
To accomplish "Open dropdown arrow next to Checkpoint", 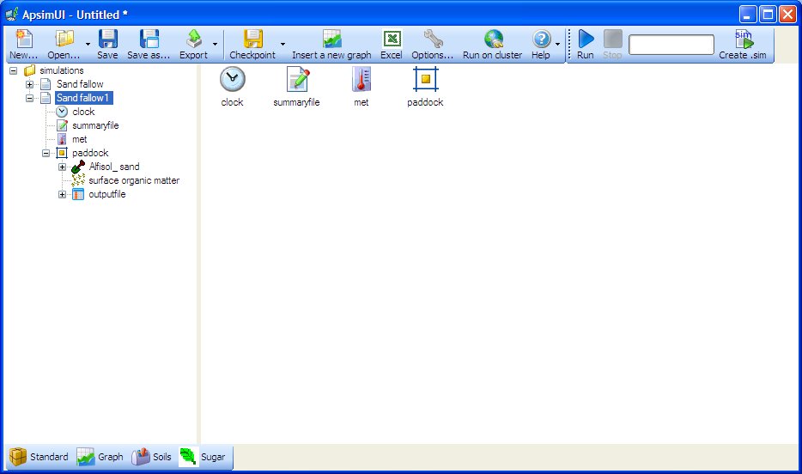I will pos(283,44).
